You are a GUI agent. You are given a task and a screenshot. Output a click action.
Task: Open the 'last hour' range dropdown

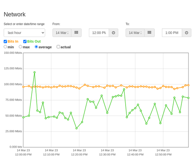25,33
